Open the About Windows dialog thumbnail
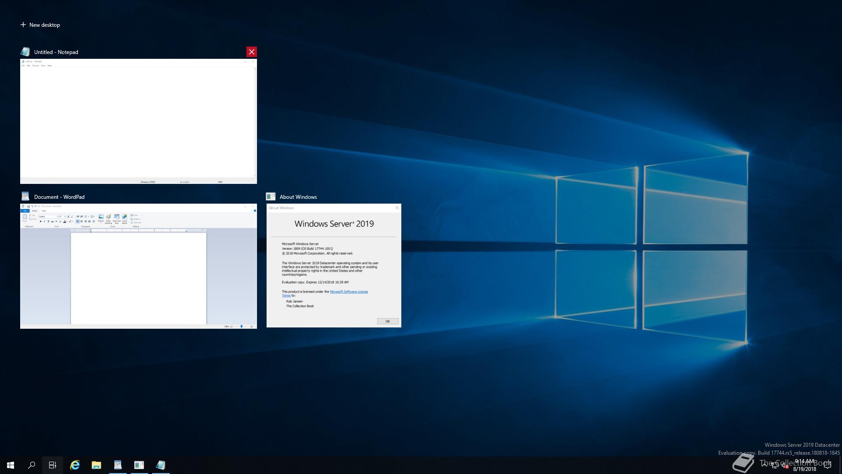 (x=334, y=266)
